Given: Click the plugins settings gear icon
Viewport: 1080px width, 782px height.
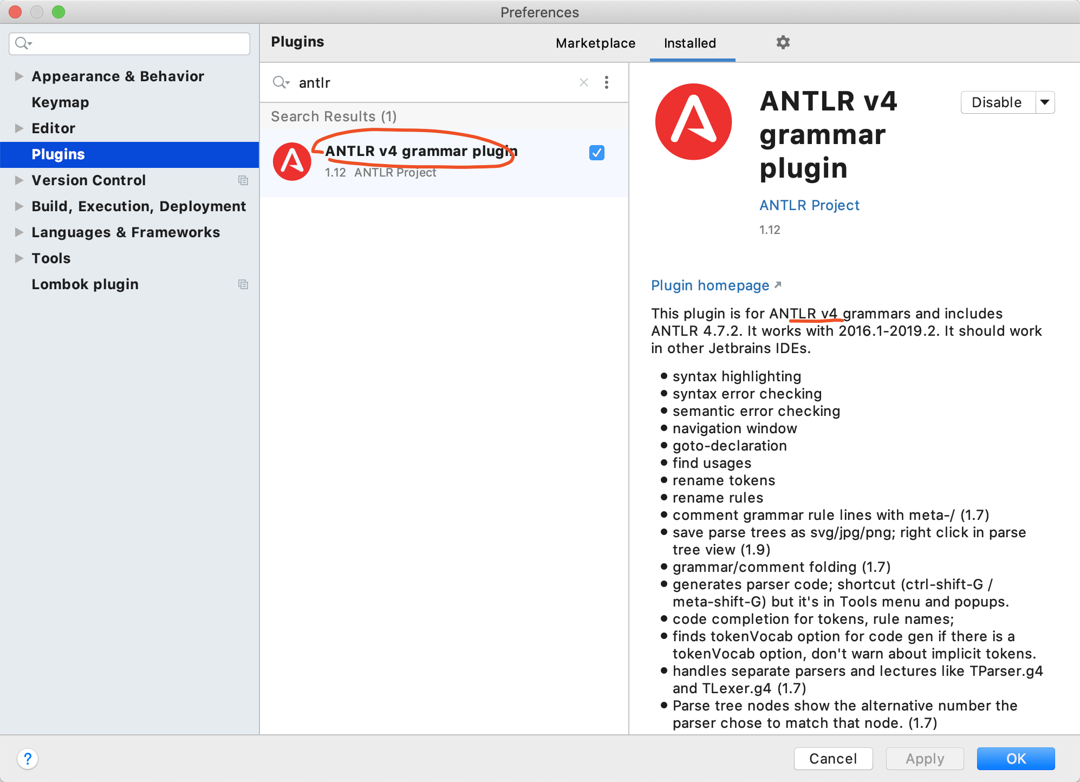Looking at the screenshot, I should coord(783,42).
